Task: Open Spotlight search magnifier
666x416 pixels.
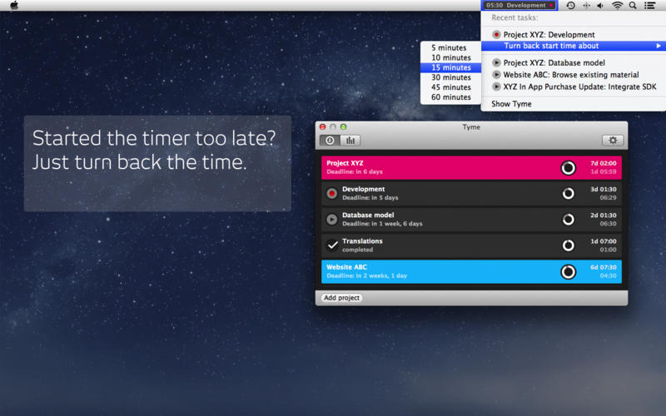Action: click(x=633, y=6)
